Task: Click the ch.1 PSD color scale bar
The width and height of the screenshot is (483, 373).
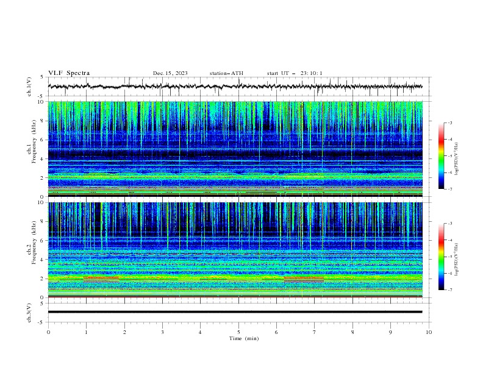Action: (x=442, y=156)
